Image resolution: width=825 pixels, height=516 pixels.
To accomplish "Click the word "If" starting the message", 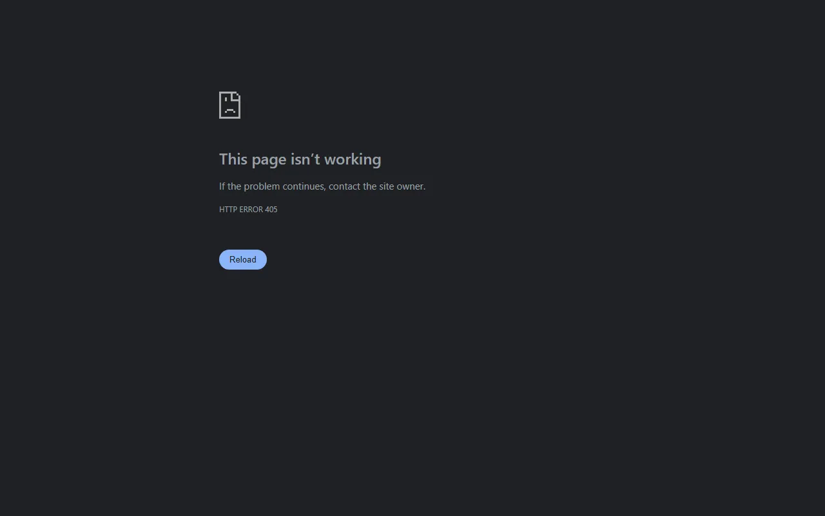I will [x=222, y=186].
